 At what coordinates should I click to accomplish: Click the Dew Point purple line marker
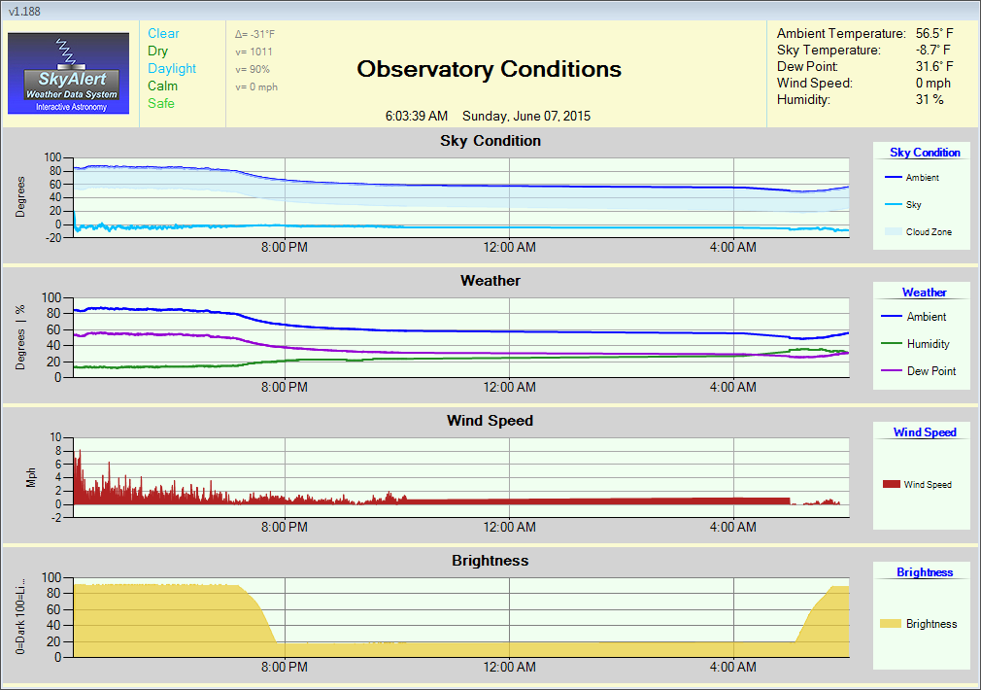tap(892, 371)
